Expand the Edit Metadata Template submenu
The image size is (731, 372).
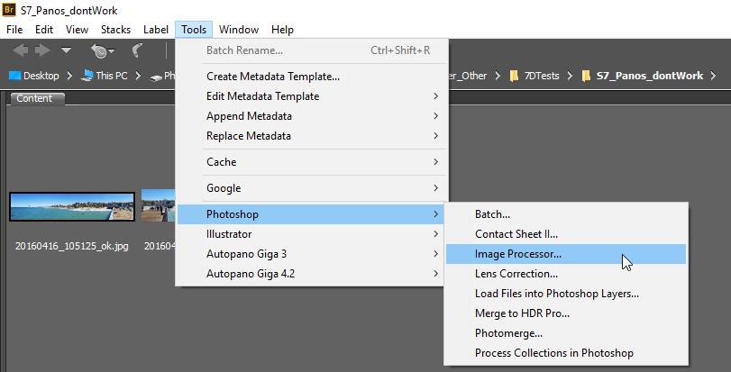point(312,96)
